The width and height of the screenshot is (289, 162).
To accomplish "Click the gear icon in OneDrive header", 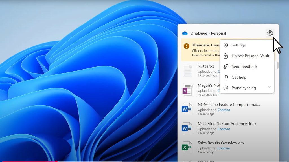I will point(270,33).
